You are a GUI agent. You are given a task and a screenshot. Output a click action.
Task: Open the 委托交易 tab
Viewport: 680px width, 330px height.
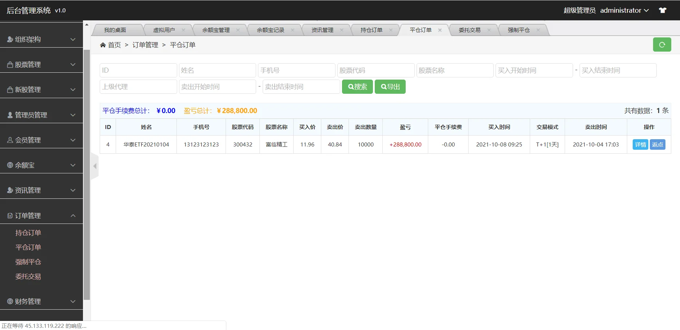coord(469,30)
